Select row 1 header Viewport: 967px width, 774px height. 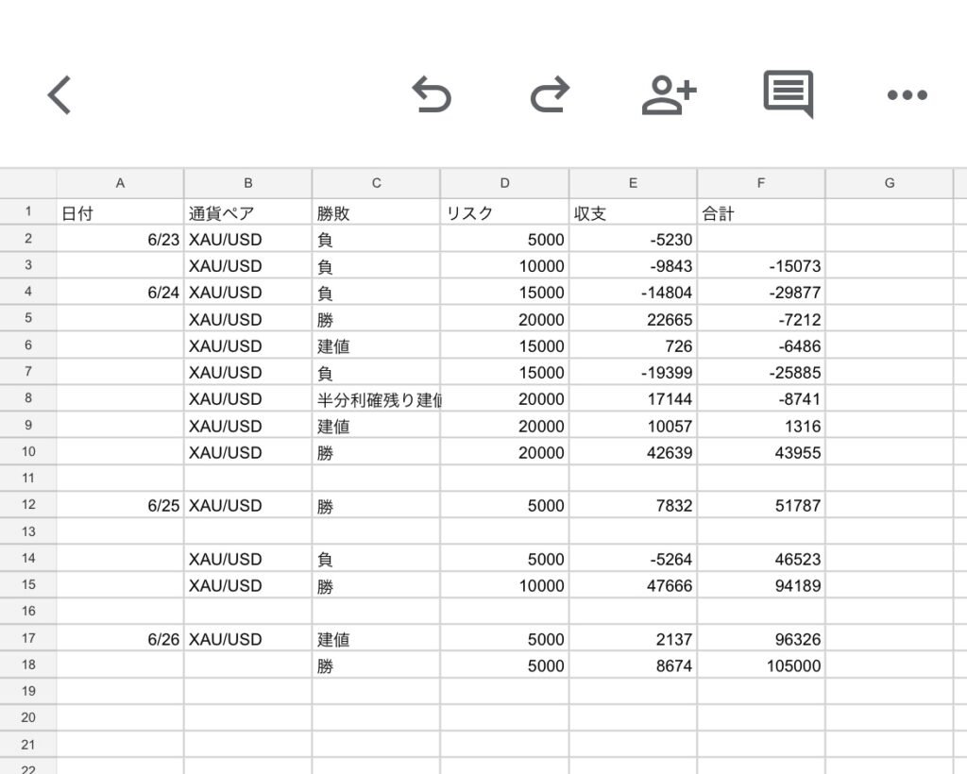pos(28,212)
